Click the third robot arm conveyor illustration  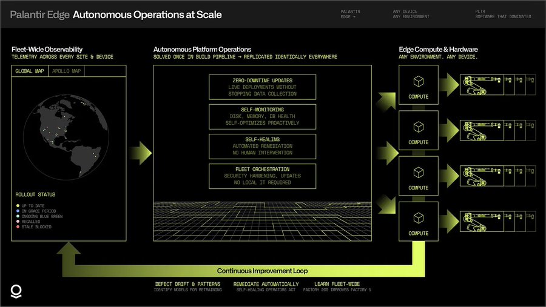[x=497, y=176]
